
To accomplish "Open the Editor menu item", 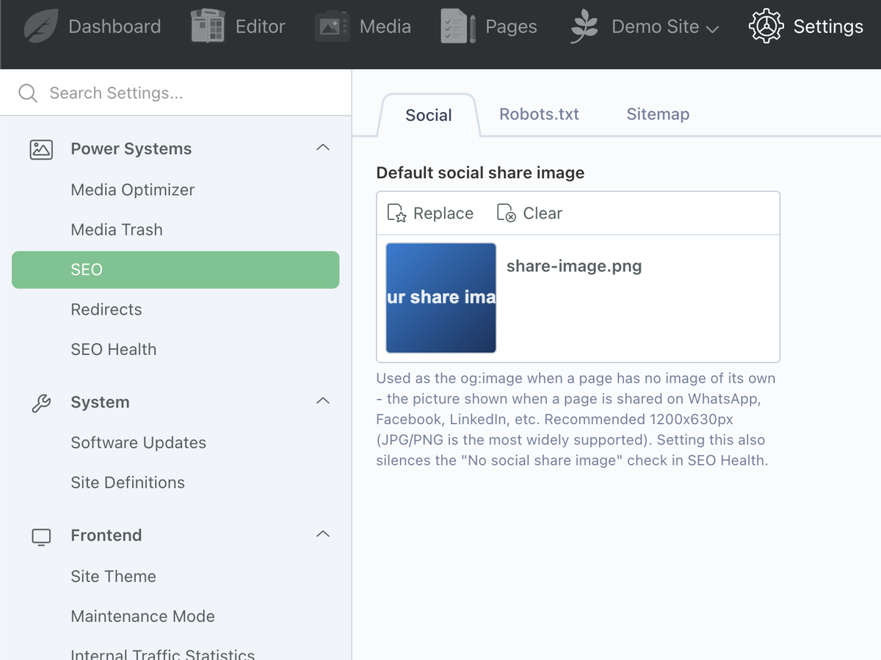I will 238,27.
